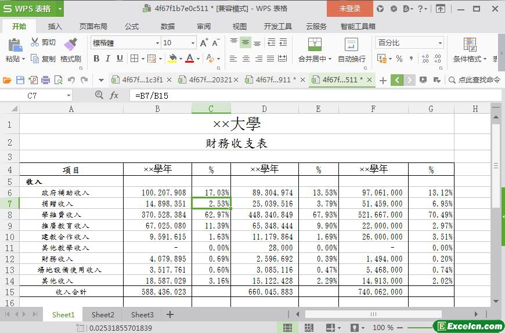Switch to the 视图 ribbon tab
Viewport: 505px width, 333px height.
[239, 26]
